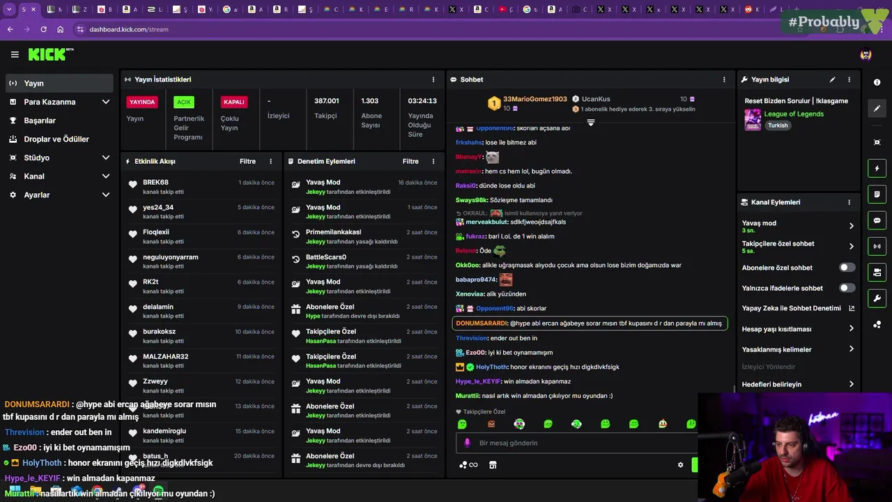Open Hedefleri belirleyin settings
Screen dimensions: 892x502
[x=798, y=384]
